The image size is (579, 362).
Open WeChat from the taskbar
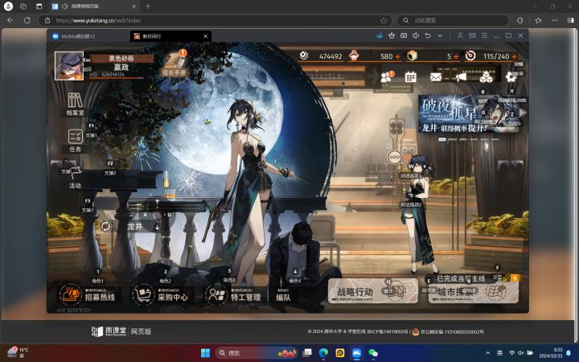tap(373, 353)
